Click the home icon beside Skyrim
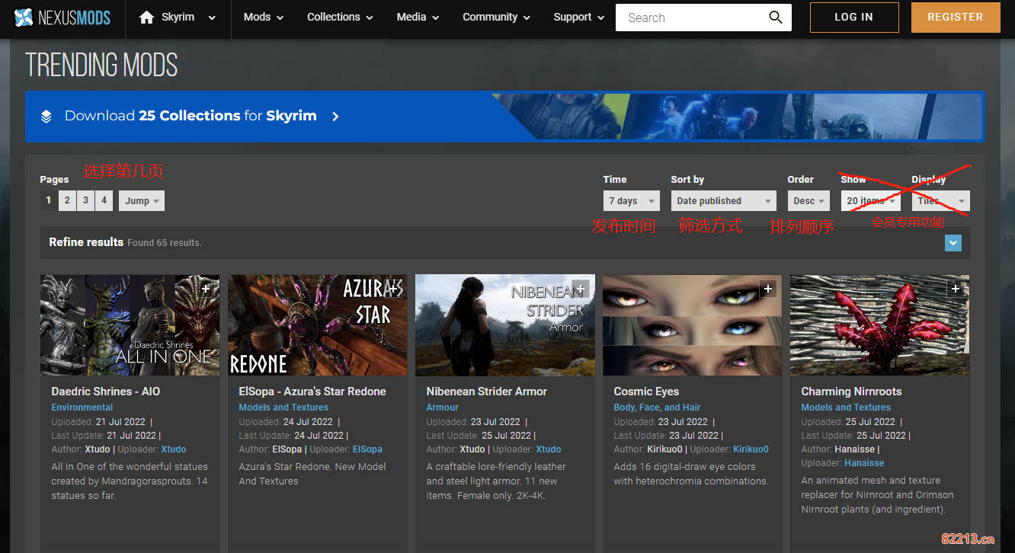The image size is (1015, 553). click(x=147, y=18)
